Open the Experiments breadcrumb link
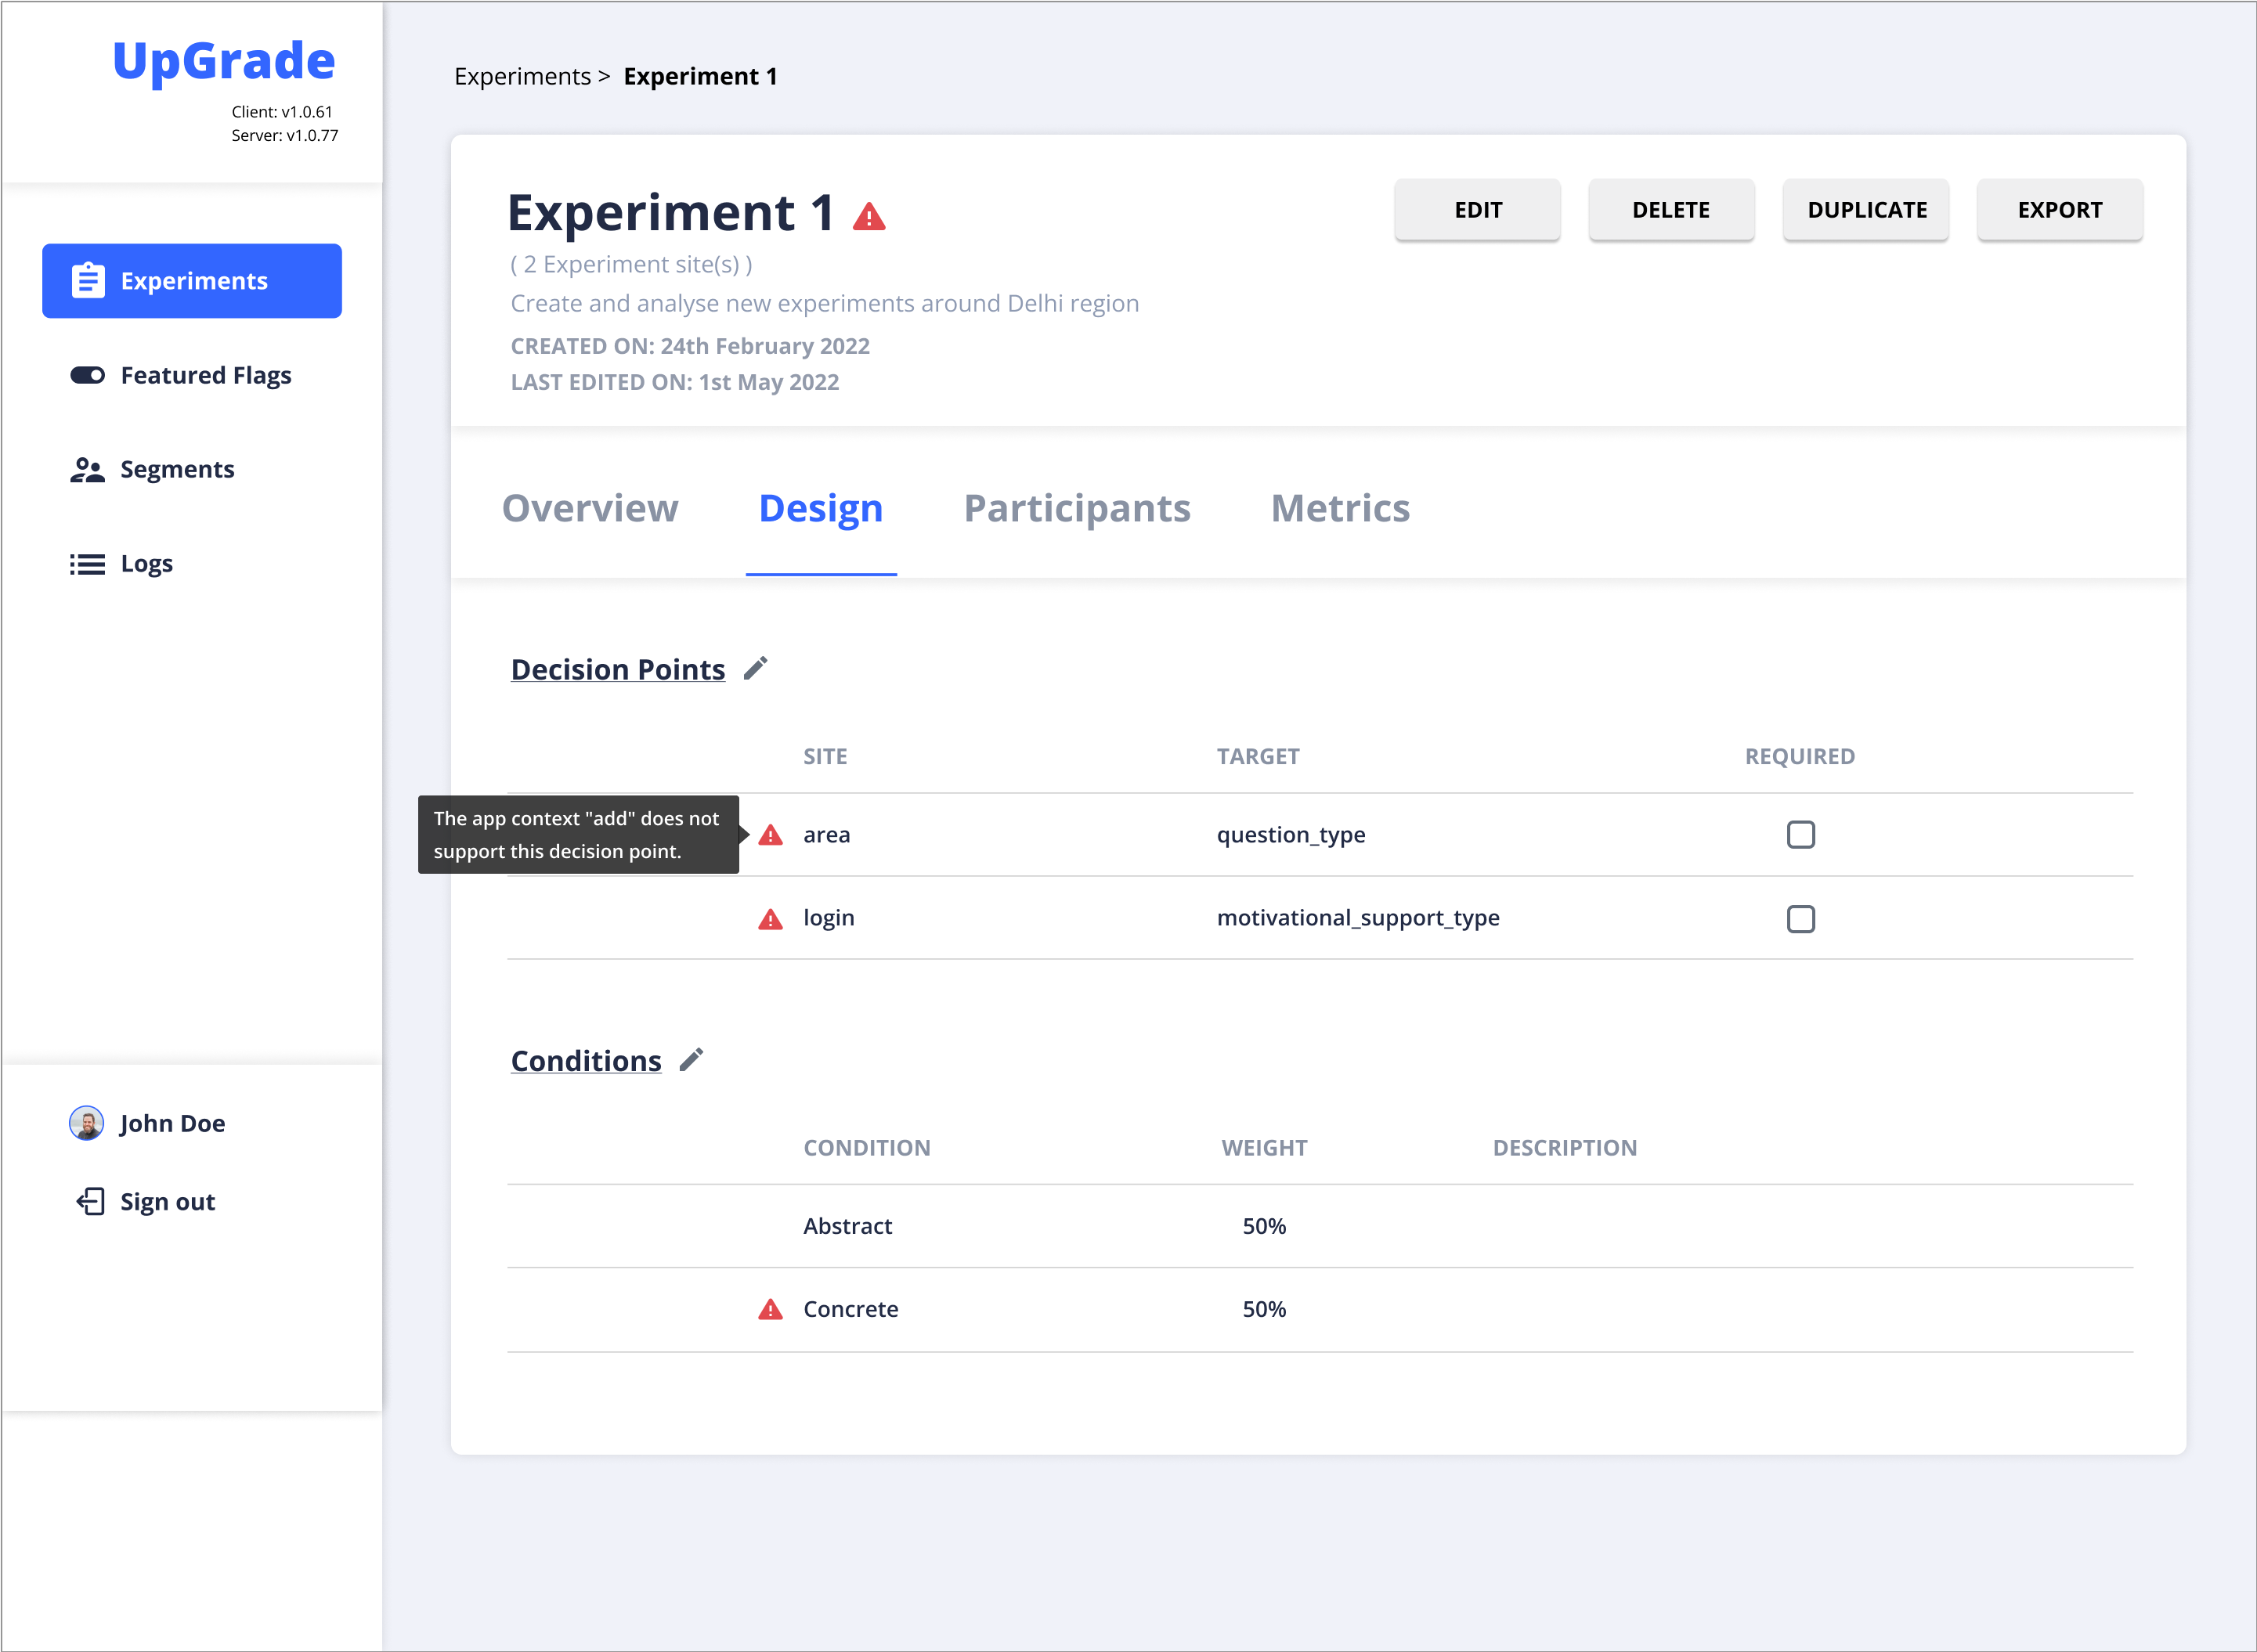The width and height of the screenshot is (2257, 1652). pyautogui.click(x=522, y=76)
